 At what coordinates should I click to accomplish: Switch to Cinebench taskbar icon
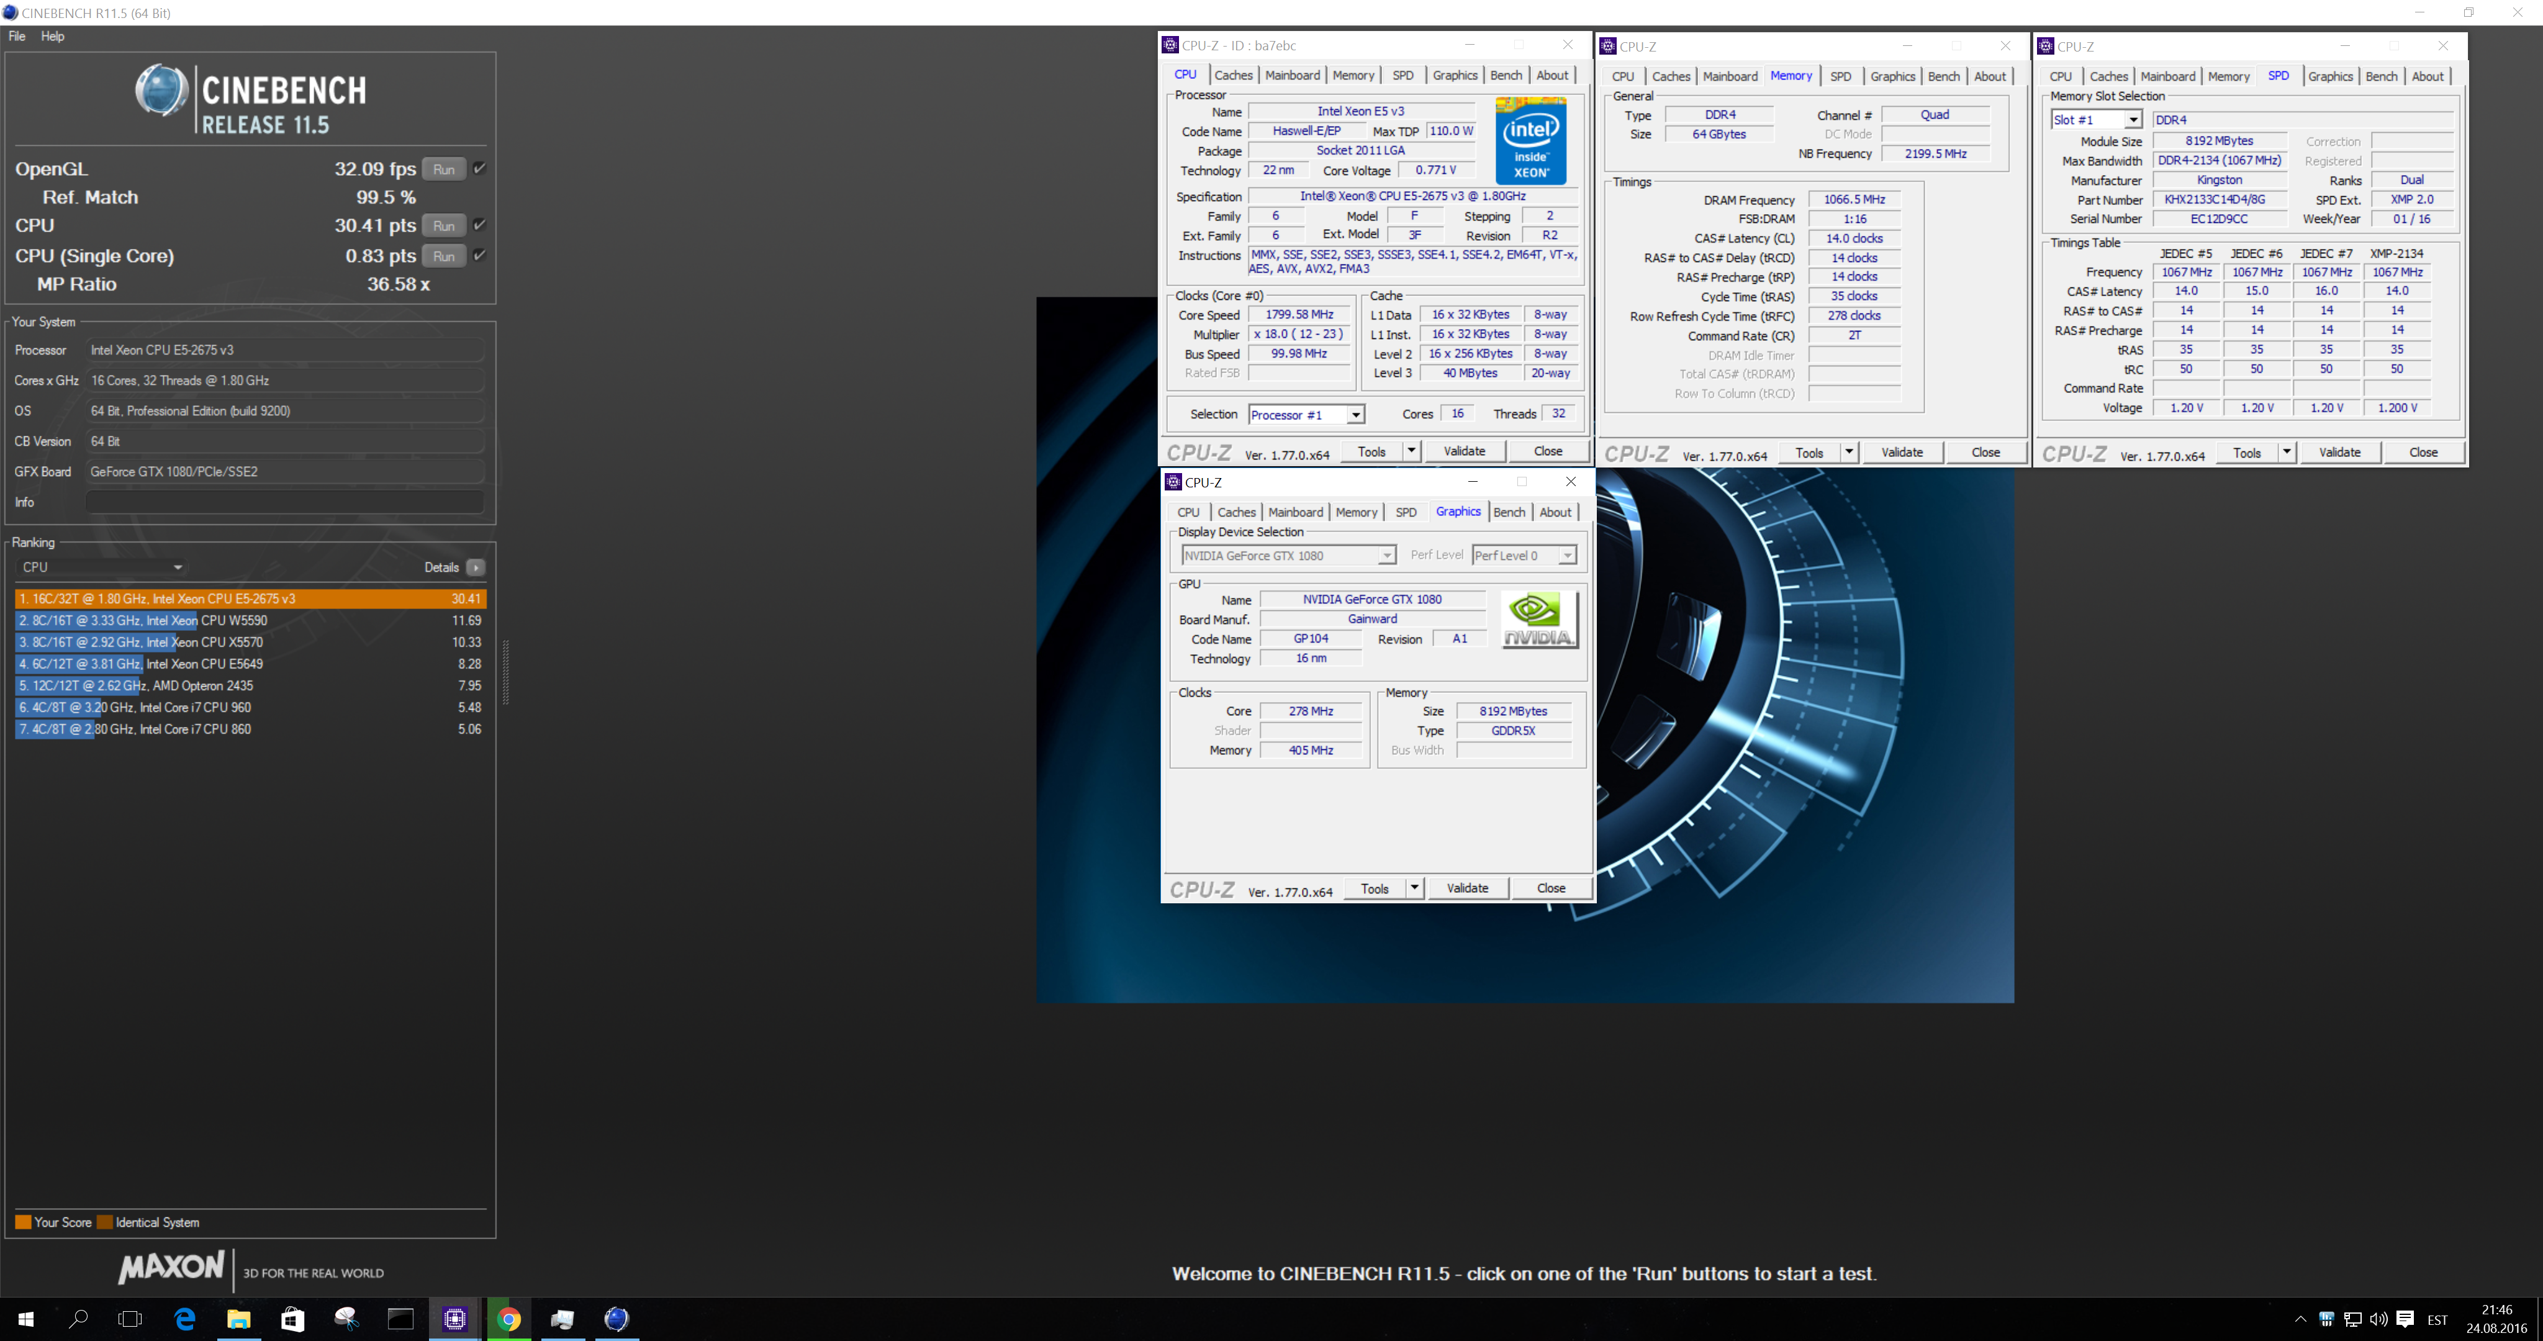click(616, 1318)
